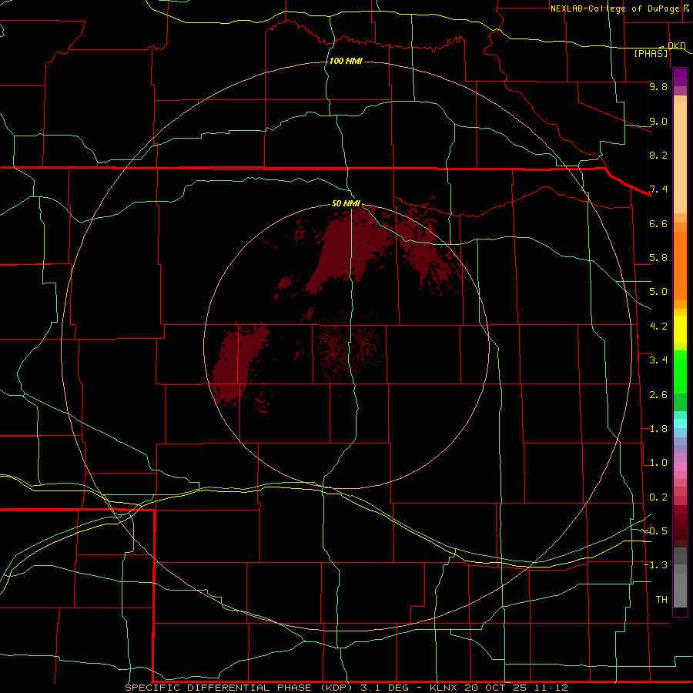Pick the cyan segment of the color bar

(680, 423)
